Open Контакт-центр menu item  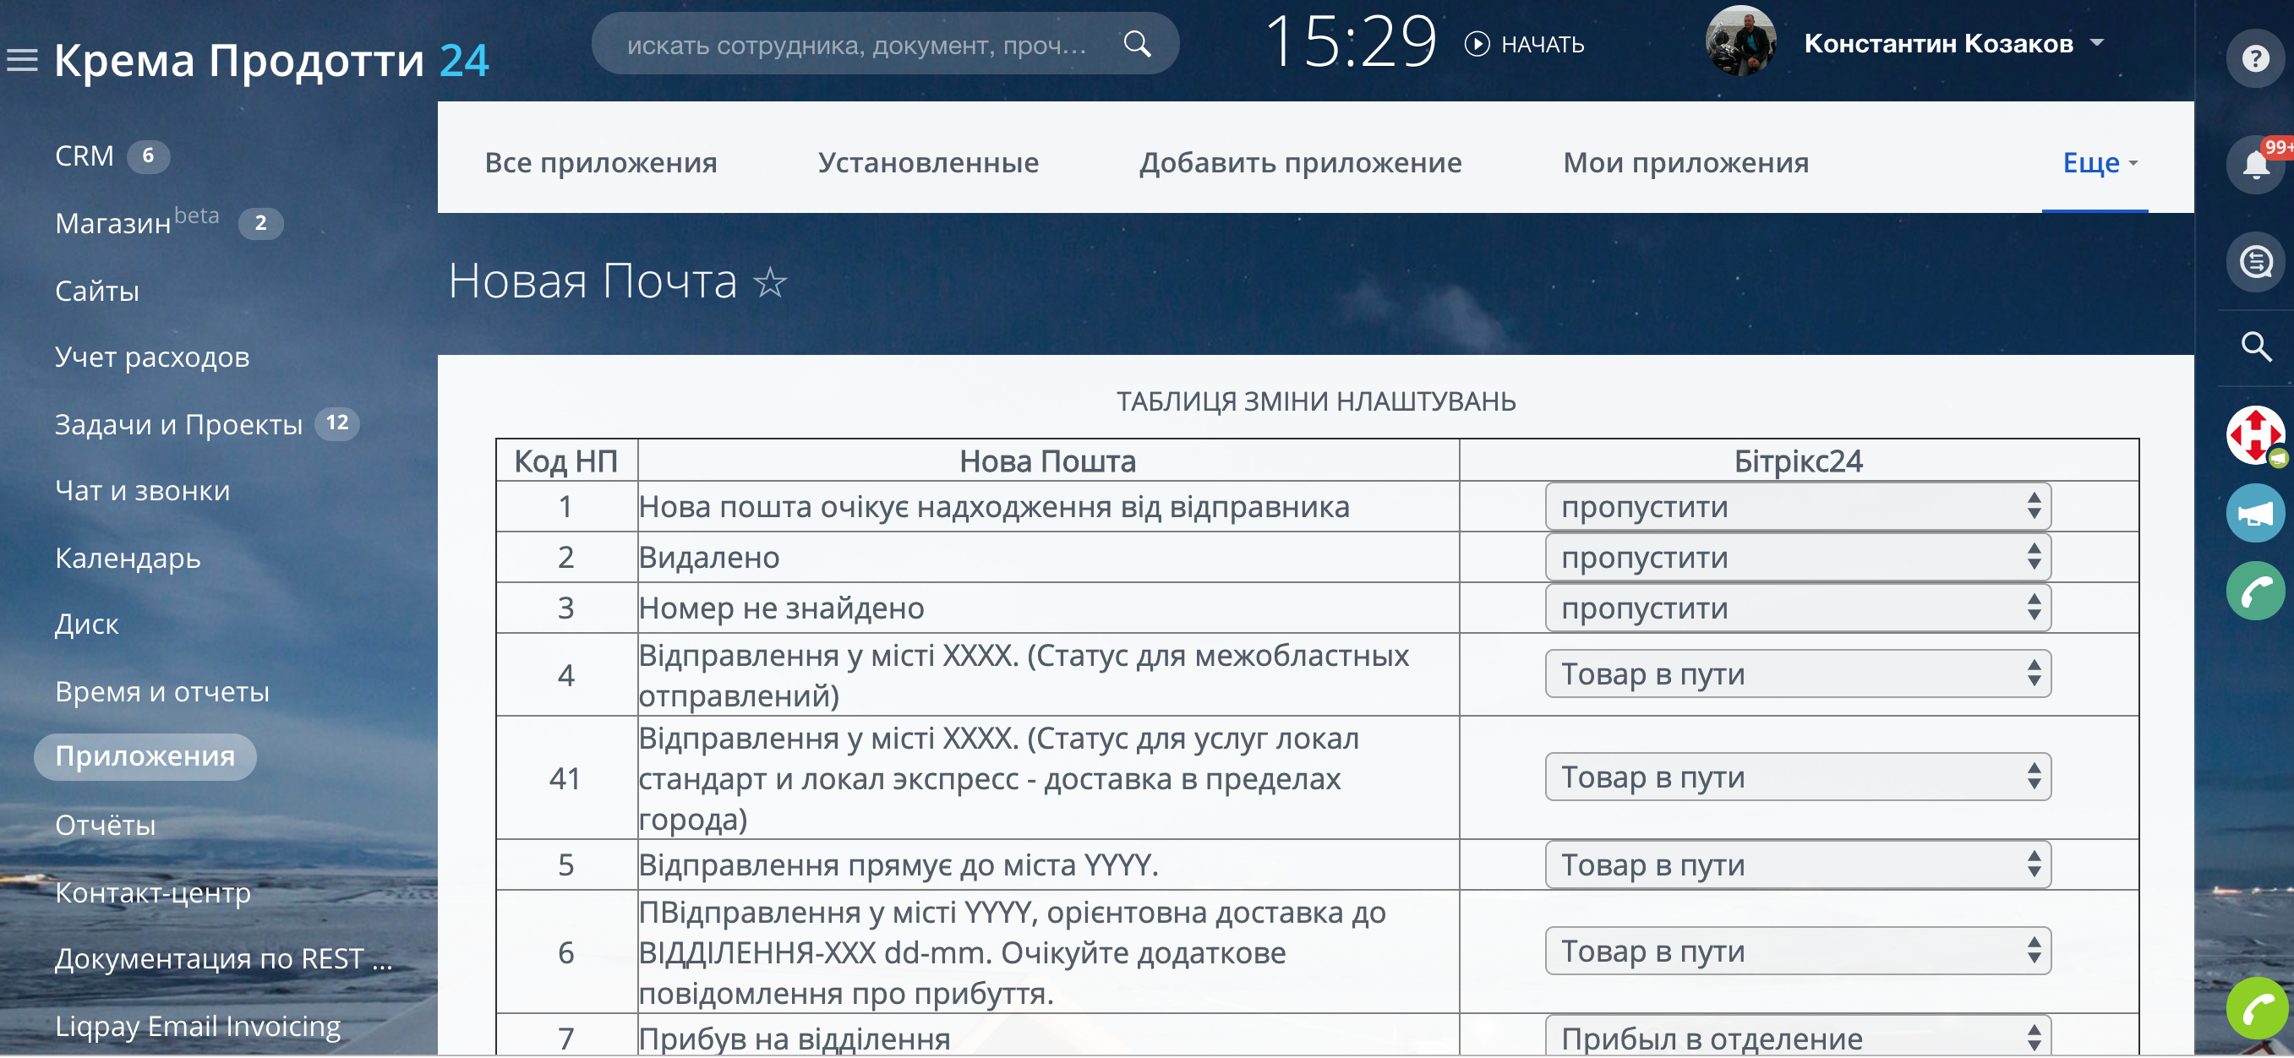click(152, 892)
